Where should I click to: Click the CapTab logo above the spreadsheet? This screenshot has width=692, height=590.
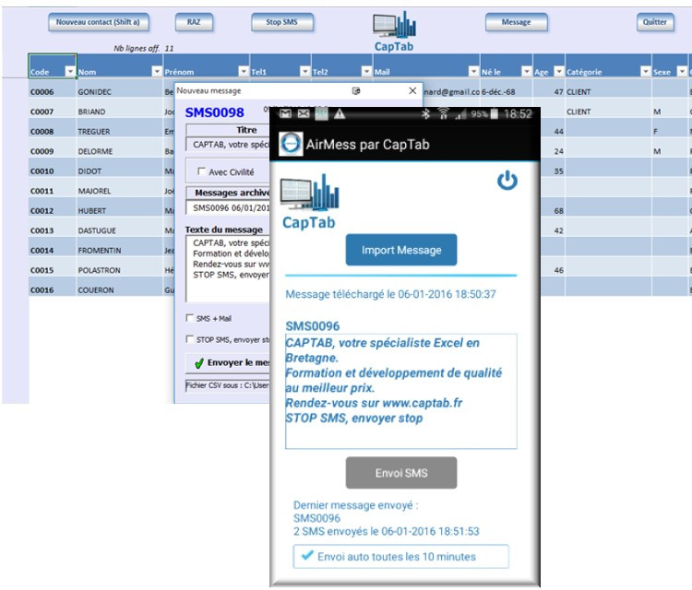(395, 32)
